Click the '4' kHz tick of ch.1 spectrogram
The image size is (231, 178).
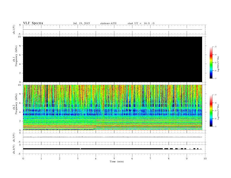[x=20, y=64]
